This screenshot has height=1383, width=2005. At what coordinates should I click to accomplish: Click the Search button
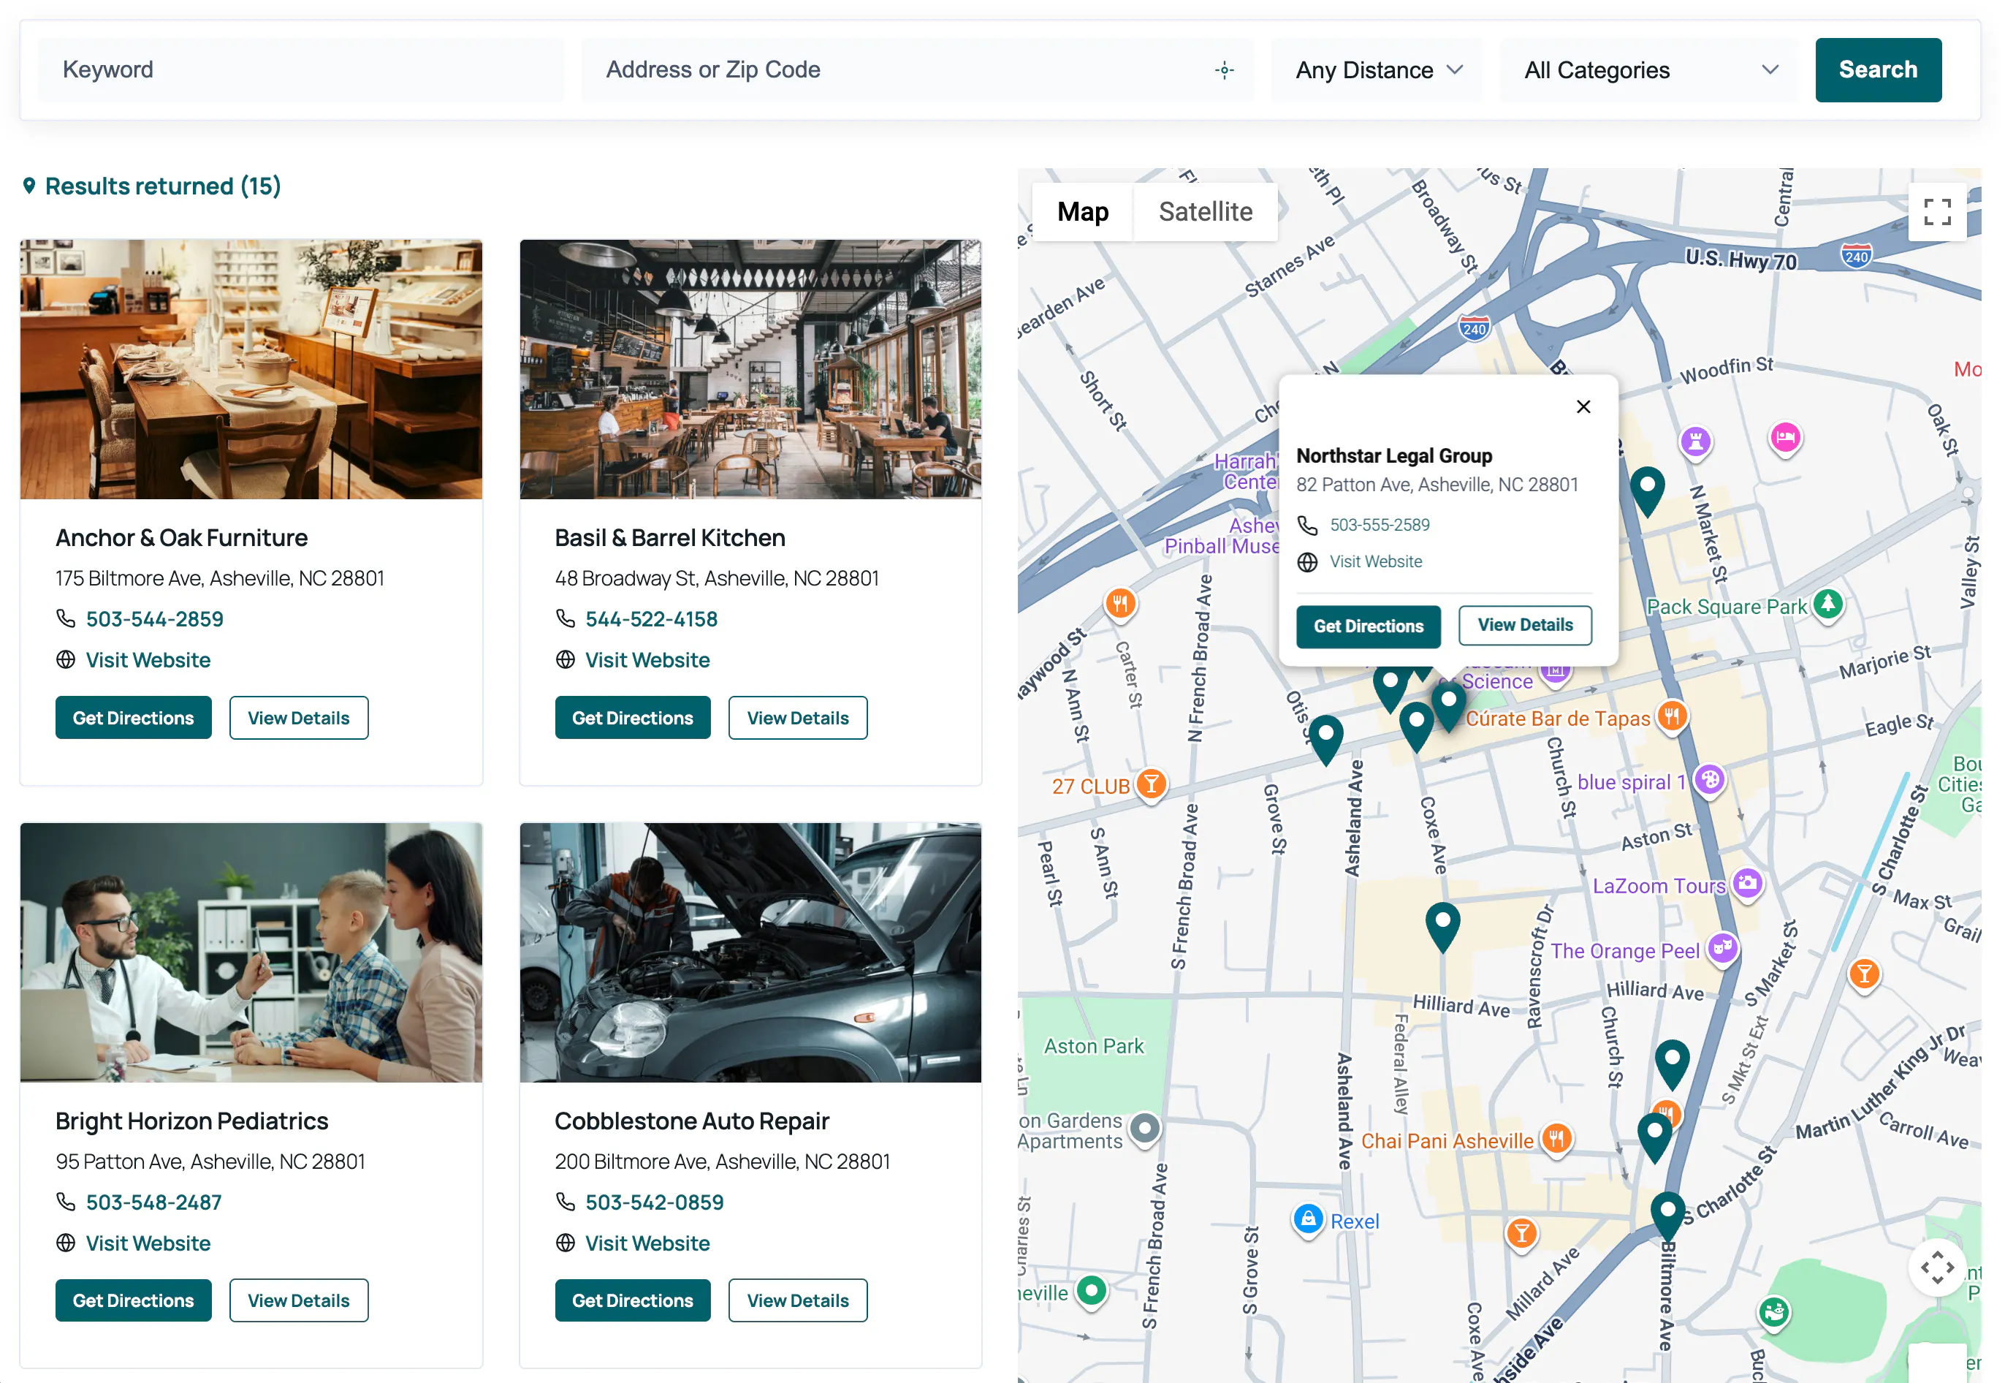1878,70
